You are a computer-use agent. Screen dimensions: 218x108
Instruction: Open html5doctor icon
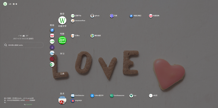pyautogui.click(x=73, y=96)
